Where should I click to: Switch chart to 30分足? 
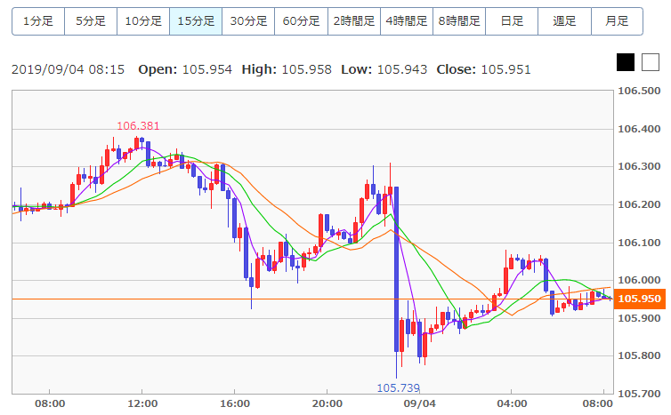pyautogui.click(x=248, y=20)
